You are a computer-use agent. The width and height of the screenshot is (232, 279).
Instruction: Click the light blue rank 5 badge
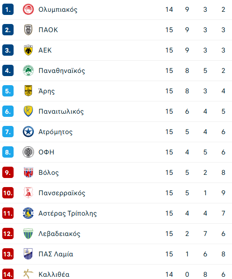tap(8, 91)
